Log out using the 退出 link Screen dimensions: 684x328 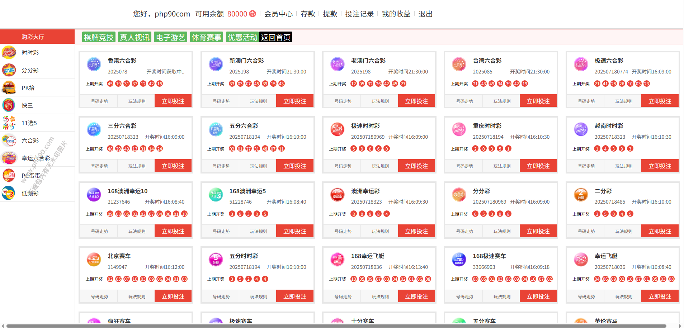click(425, 14)
